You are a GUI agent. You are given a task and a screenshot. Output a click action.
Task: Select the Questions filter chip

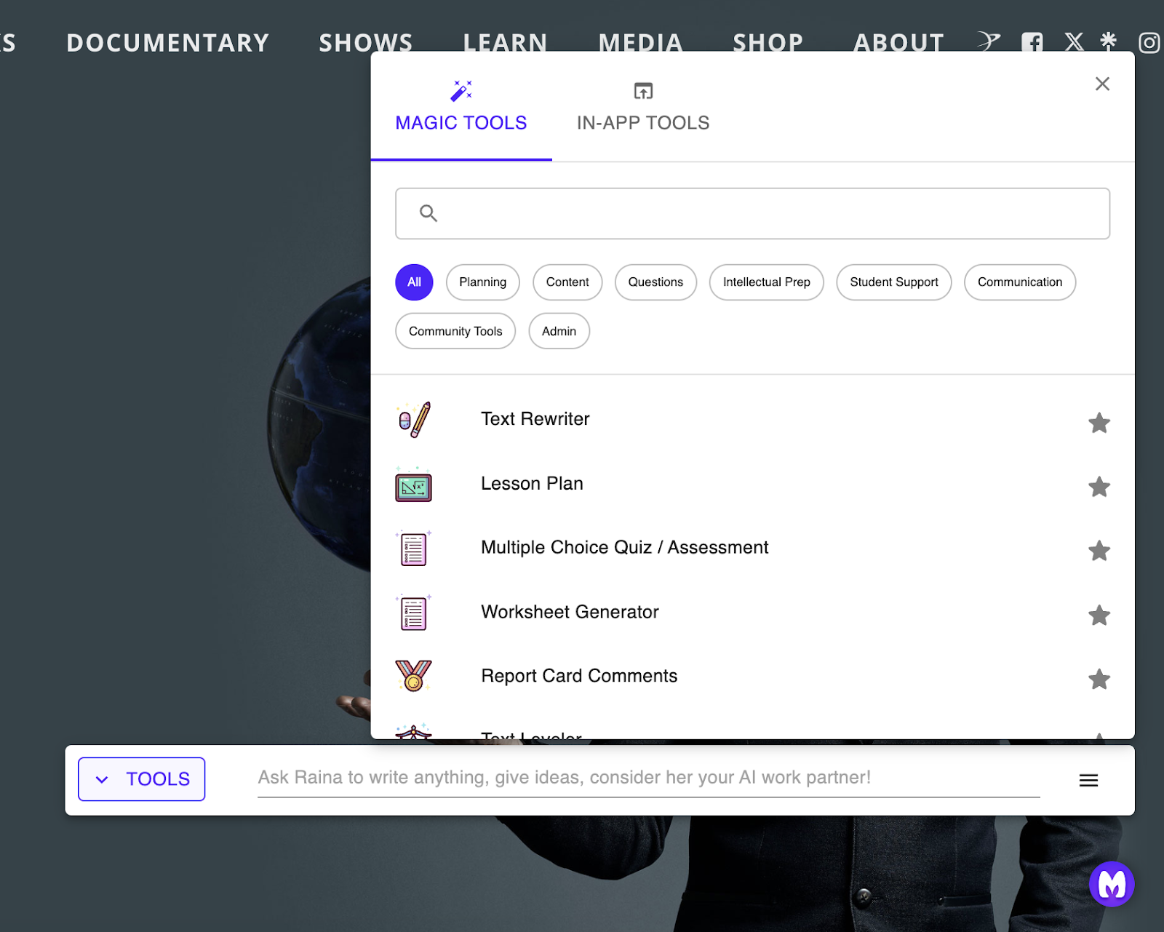[655, 282]
